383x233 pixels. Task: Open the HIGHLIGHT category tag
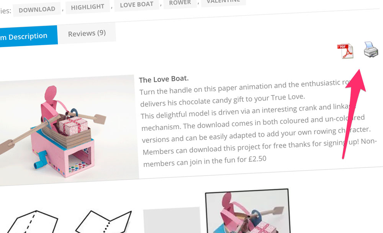pos(88,7)
